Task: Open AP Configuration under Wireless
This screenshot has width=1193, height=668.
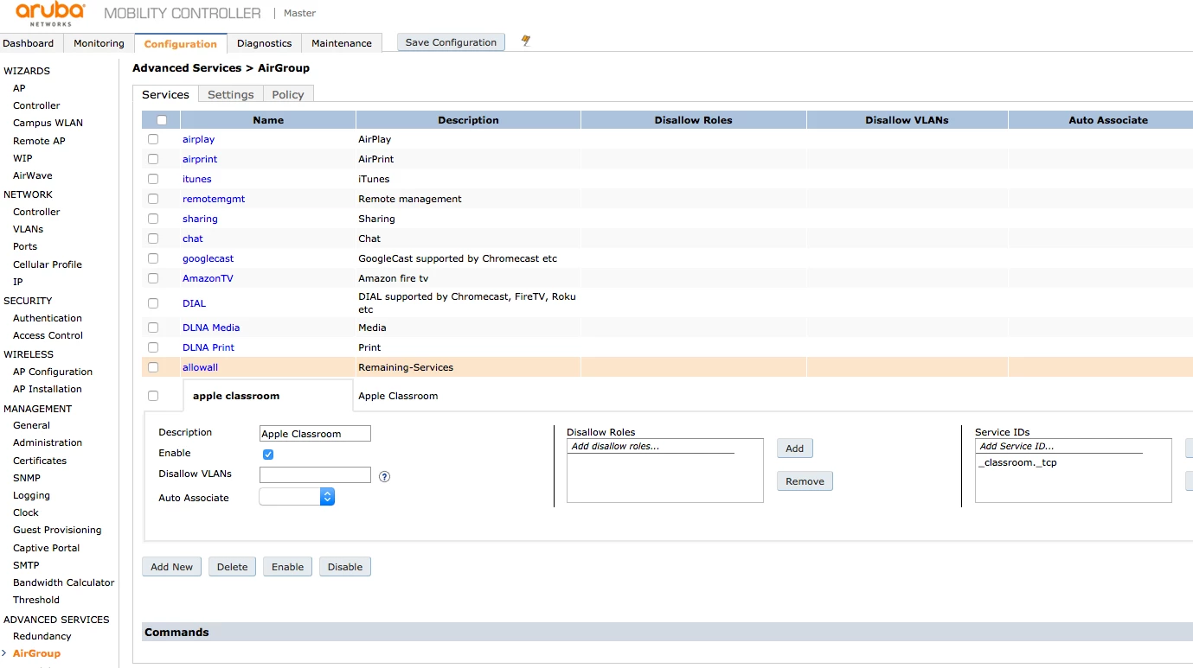Action: tap(53, 372)
